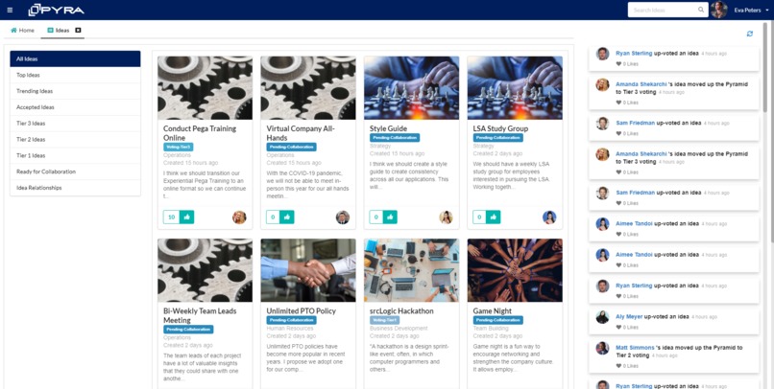Refresh the activity feed

750,34
